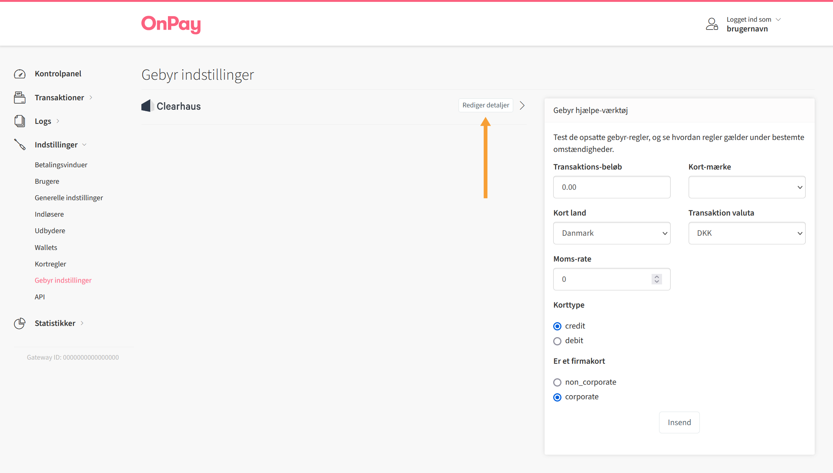Click the Indstillinger icon in sidebar
The image size is (833, 473).
click(19, 145)
